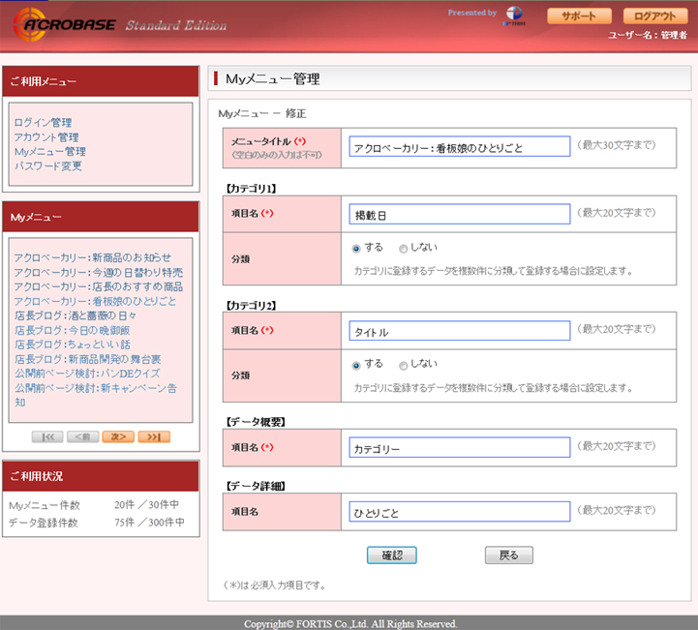Jump to last page of My menu list
Image resolution: width=698 pixels, height=630 pixels.
click(154, 436)
